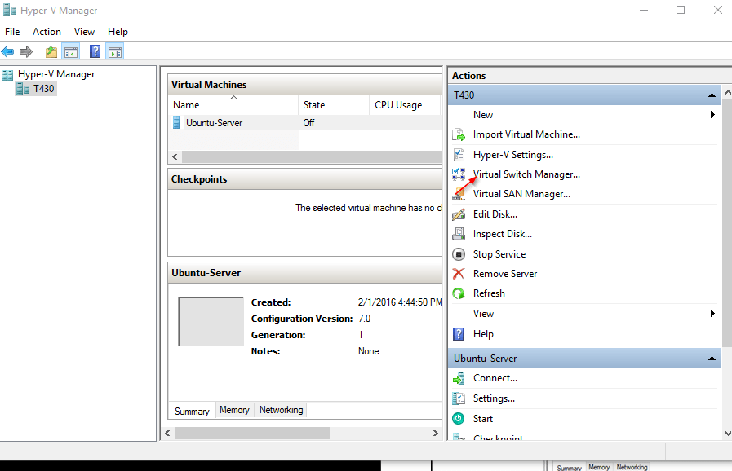Viewport: 732px width, 471px height.
Task: Click the Inspect Disk icon
Action: (459, 234)
